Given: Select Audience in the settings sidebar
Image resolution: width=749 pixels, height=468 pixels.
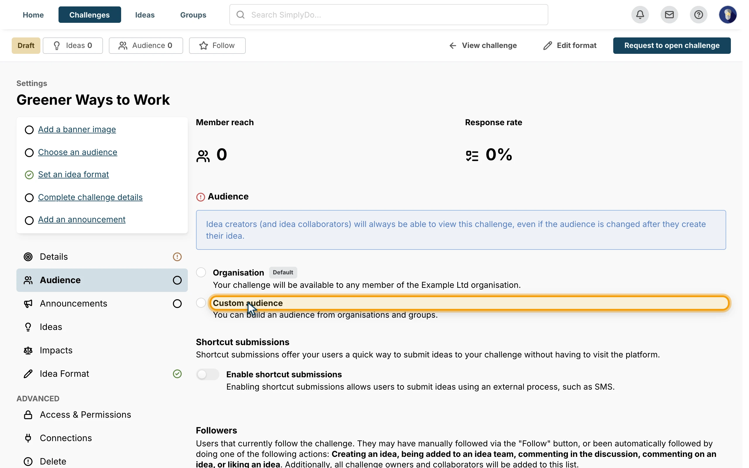Looking at the screenshot, I should (x=102, y=280).
